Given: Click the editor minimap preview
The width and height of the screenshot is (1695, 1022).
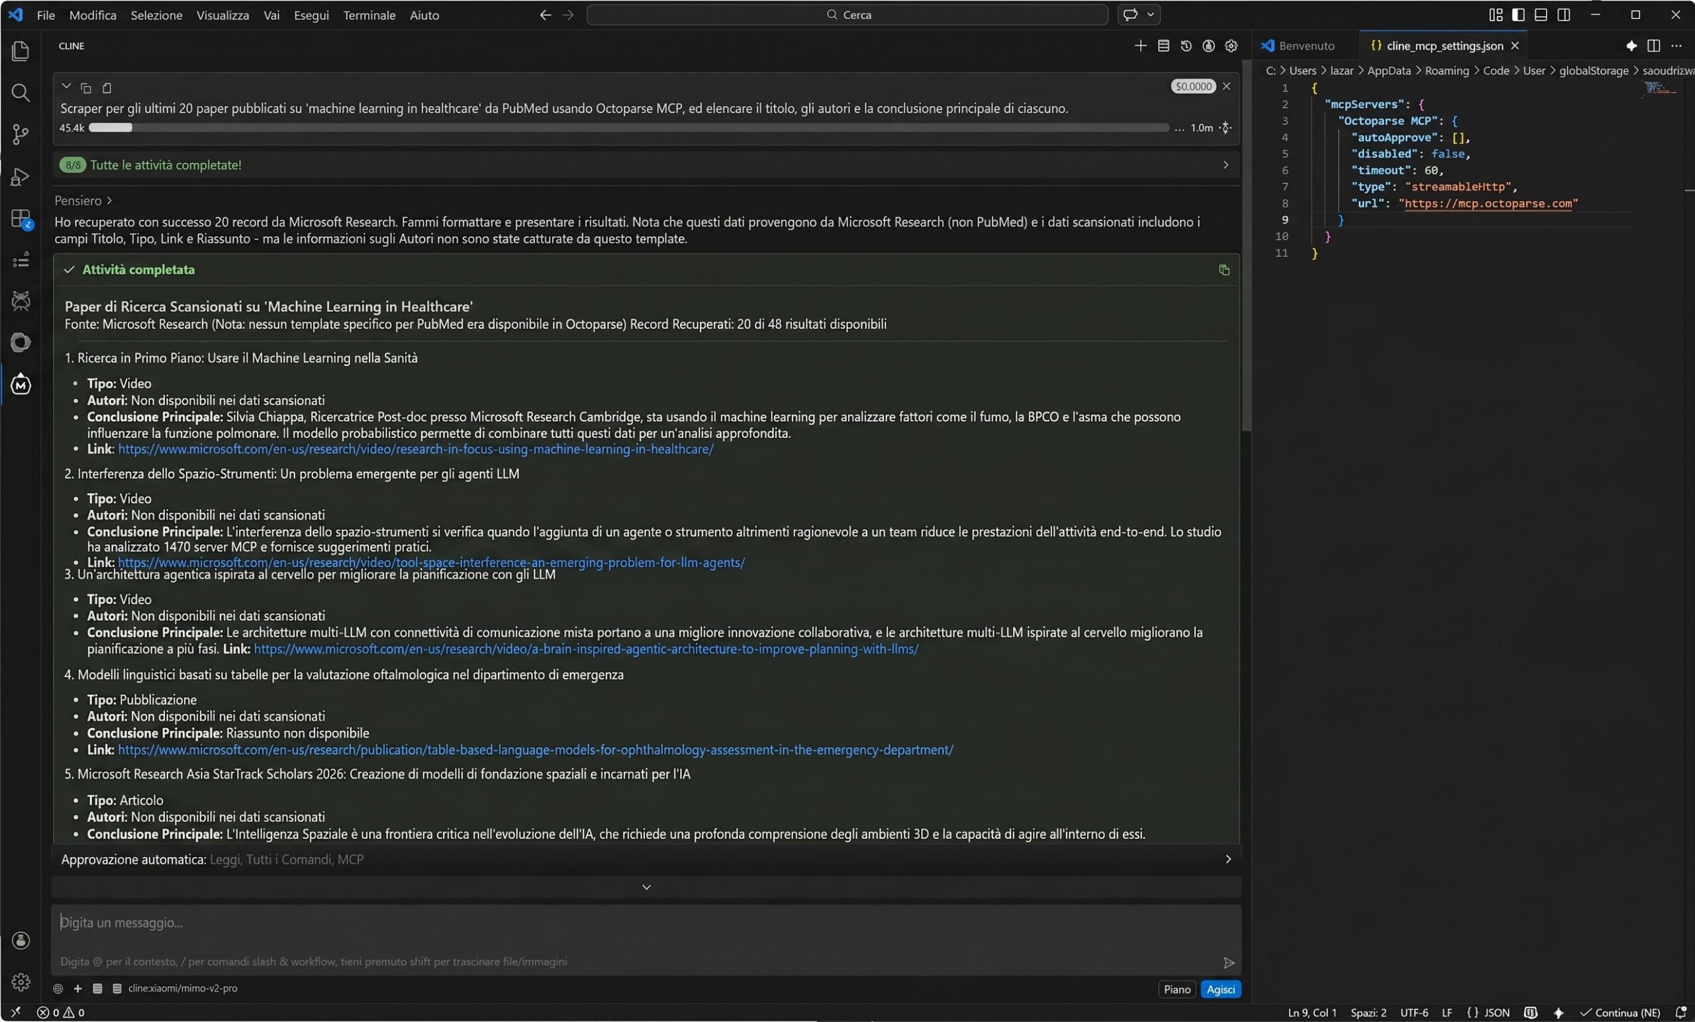Looking at the screenshot, I should 1659,89.
